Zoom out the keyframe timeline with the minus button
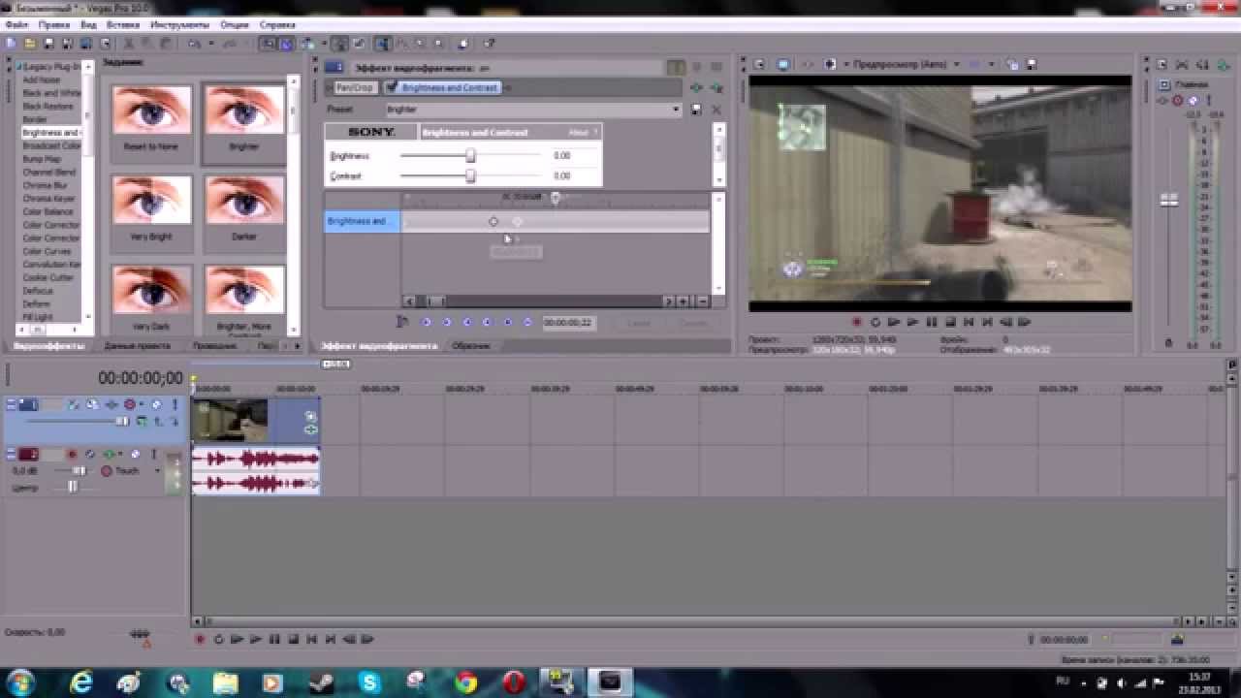Image resolution: width=1241 pixels, height=698 pixels. point(702,301)
